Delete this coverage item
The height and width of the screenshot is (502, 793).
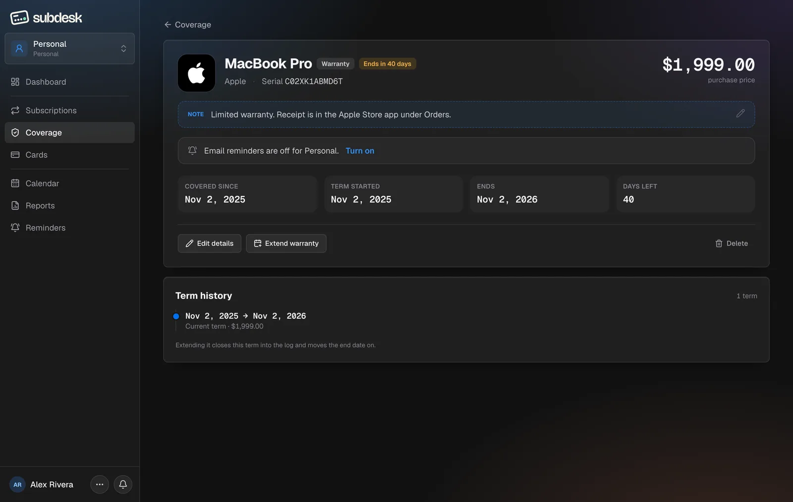click(732, 244)
